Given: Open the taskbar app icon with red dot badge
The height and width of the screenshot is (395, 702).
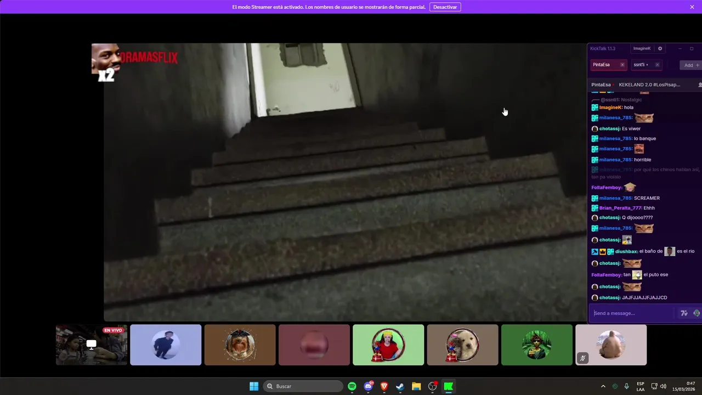Looking at the screenshot, I should coord(433,386).
